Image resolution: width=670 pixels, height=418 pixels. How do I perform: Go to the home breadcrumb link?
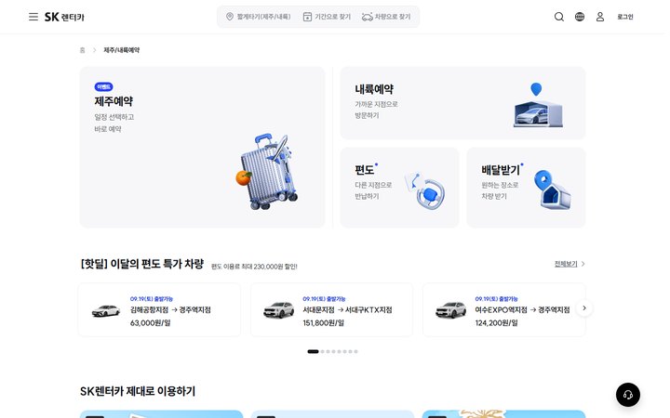83,50
